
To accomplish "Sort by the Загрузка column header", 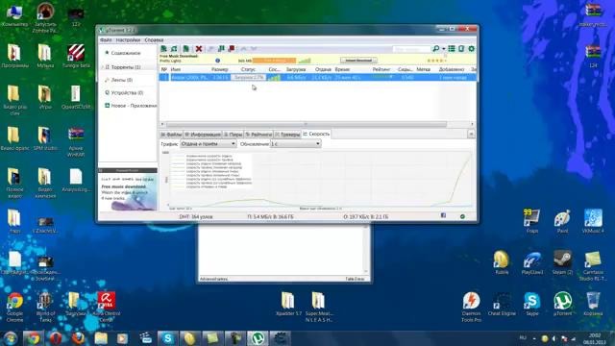I will [x=296, y=69].
